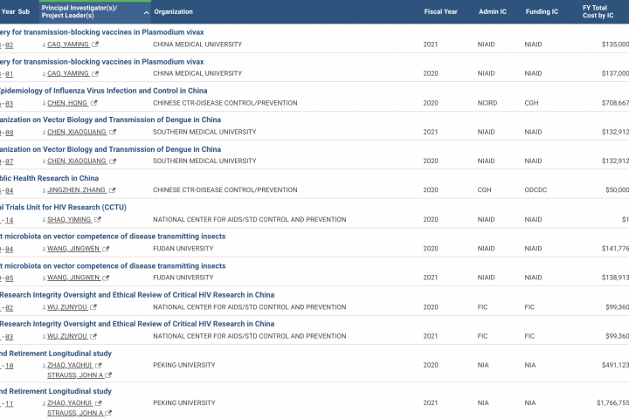Click the Organization column header
629x419 pixels.
click(174, 12)
